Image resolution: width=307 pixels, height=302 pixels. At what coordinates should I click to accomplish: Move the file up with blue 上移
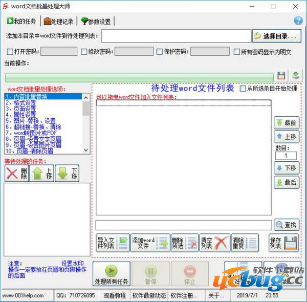[287, 137]
